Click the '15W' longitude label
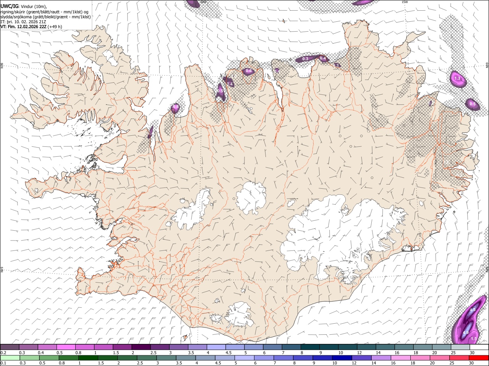The image size is (489, 366). (x=405, y=2)
